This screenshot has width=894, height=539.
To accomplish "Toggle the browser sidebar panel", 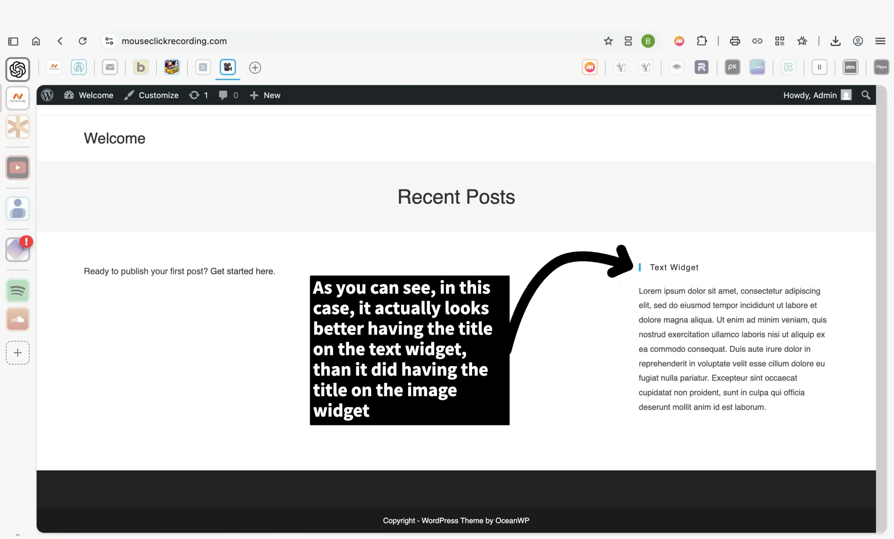I will (x=13, y=41).
